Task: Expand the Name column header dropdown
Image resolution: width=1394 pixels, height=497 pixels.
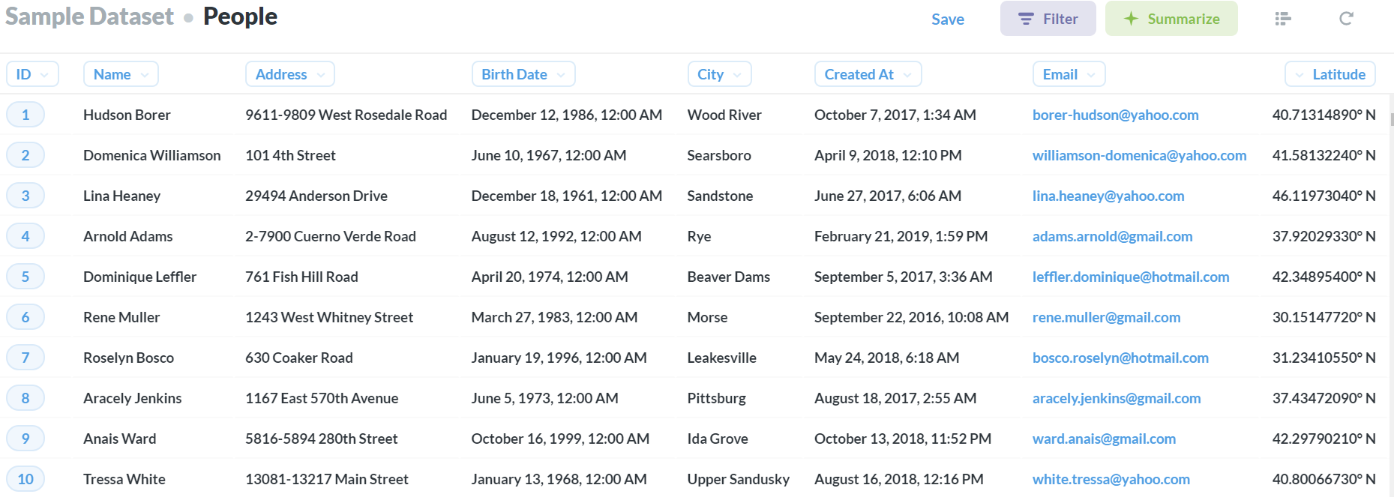Action: tap(121, 74)
